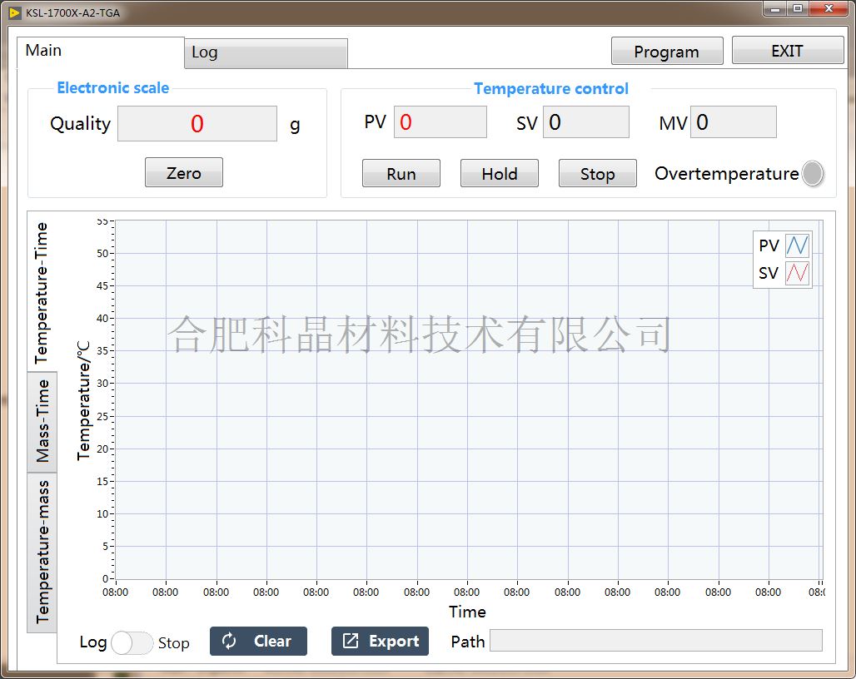Export the chart data

pos(380,641)
